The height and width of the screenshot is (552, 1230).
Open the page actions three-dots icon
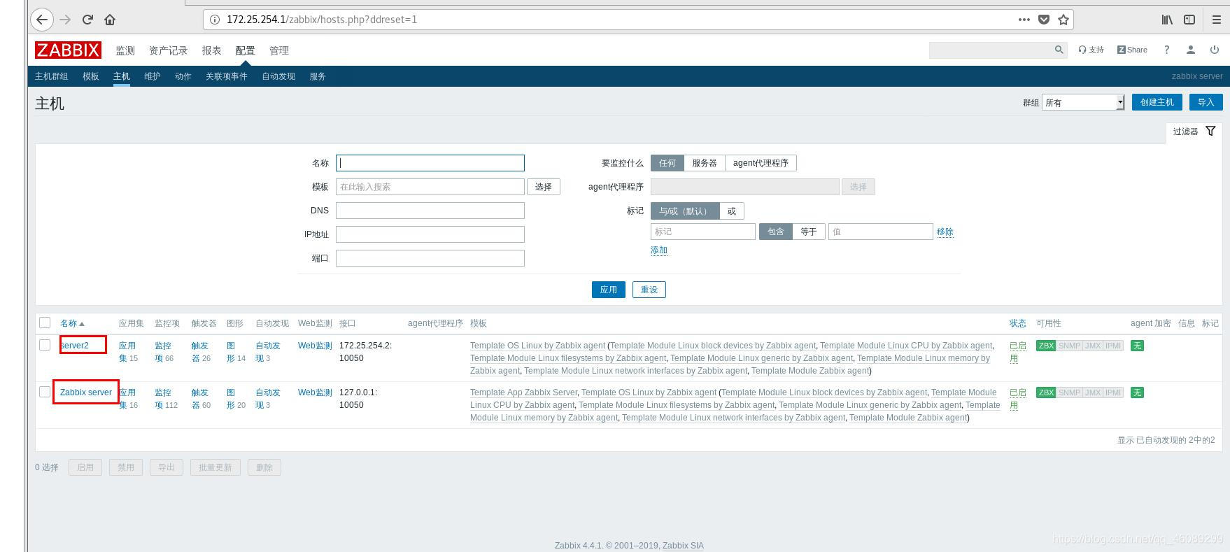[1024, 20]
